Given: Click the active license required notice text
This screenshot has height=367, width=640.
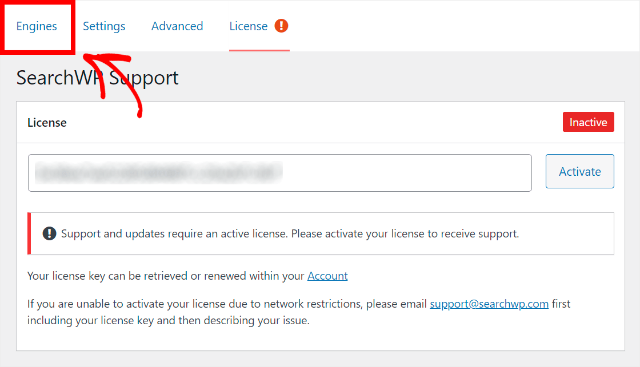Looking at the screenshot, I should 290,233.
